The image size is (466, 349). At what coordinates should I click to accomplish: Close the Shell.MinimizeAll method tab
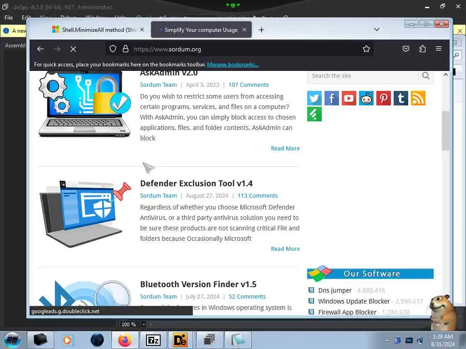point(142,30)
